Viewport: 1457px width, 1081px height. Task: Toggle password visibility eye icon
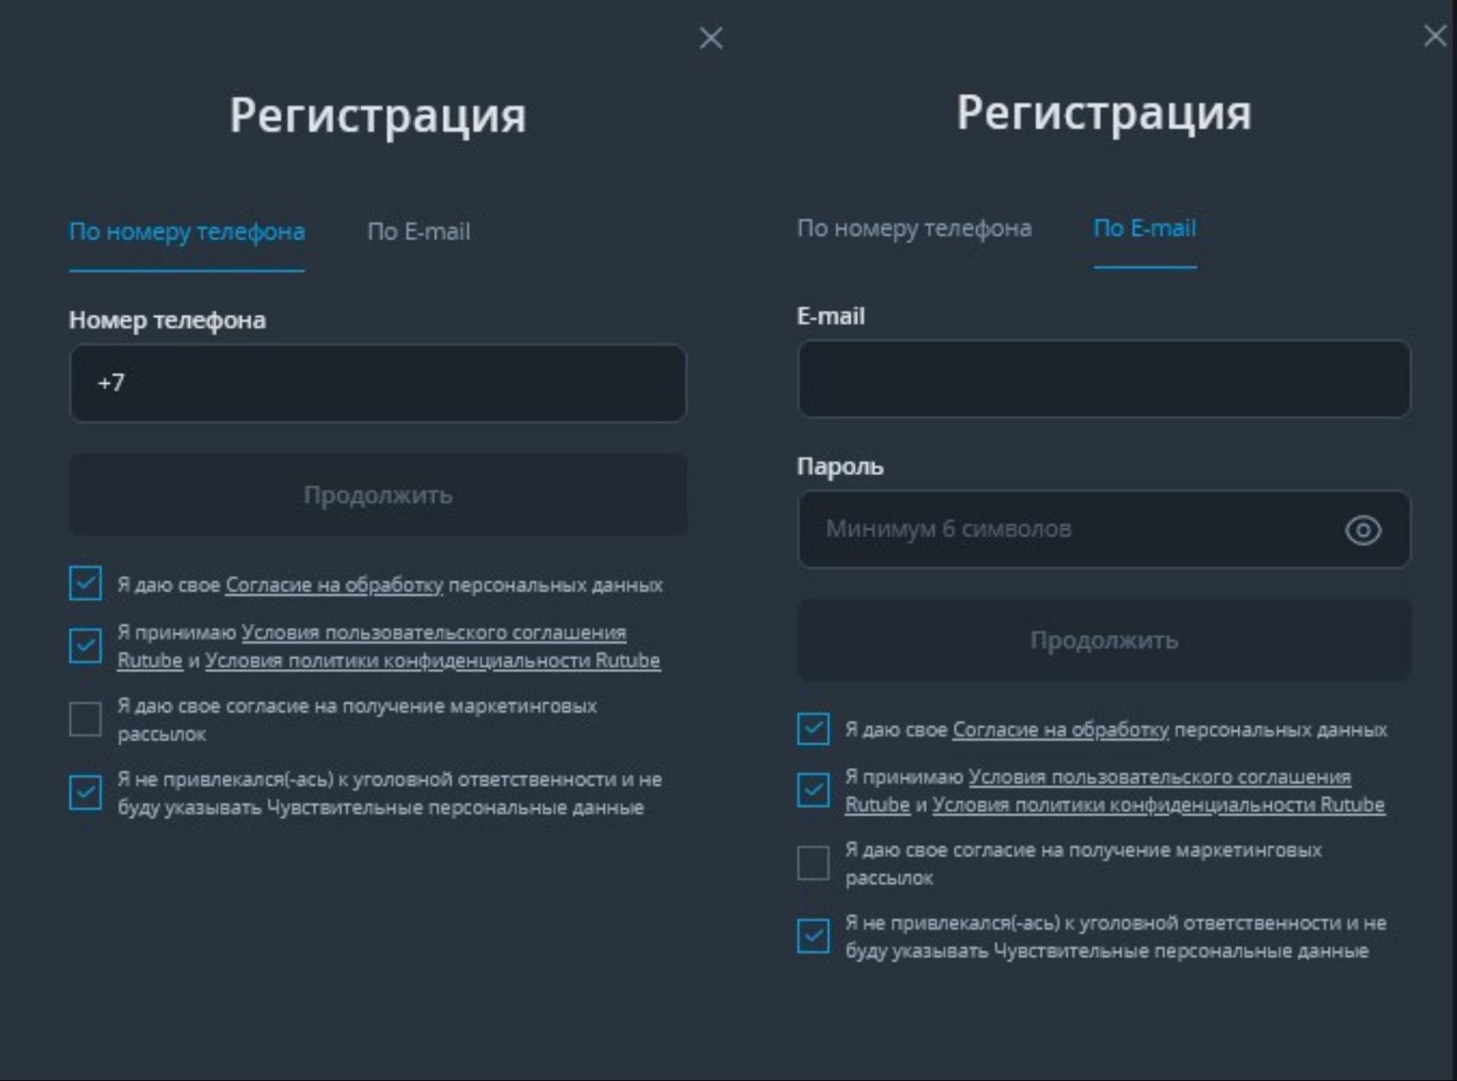tap(1363, 530)
